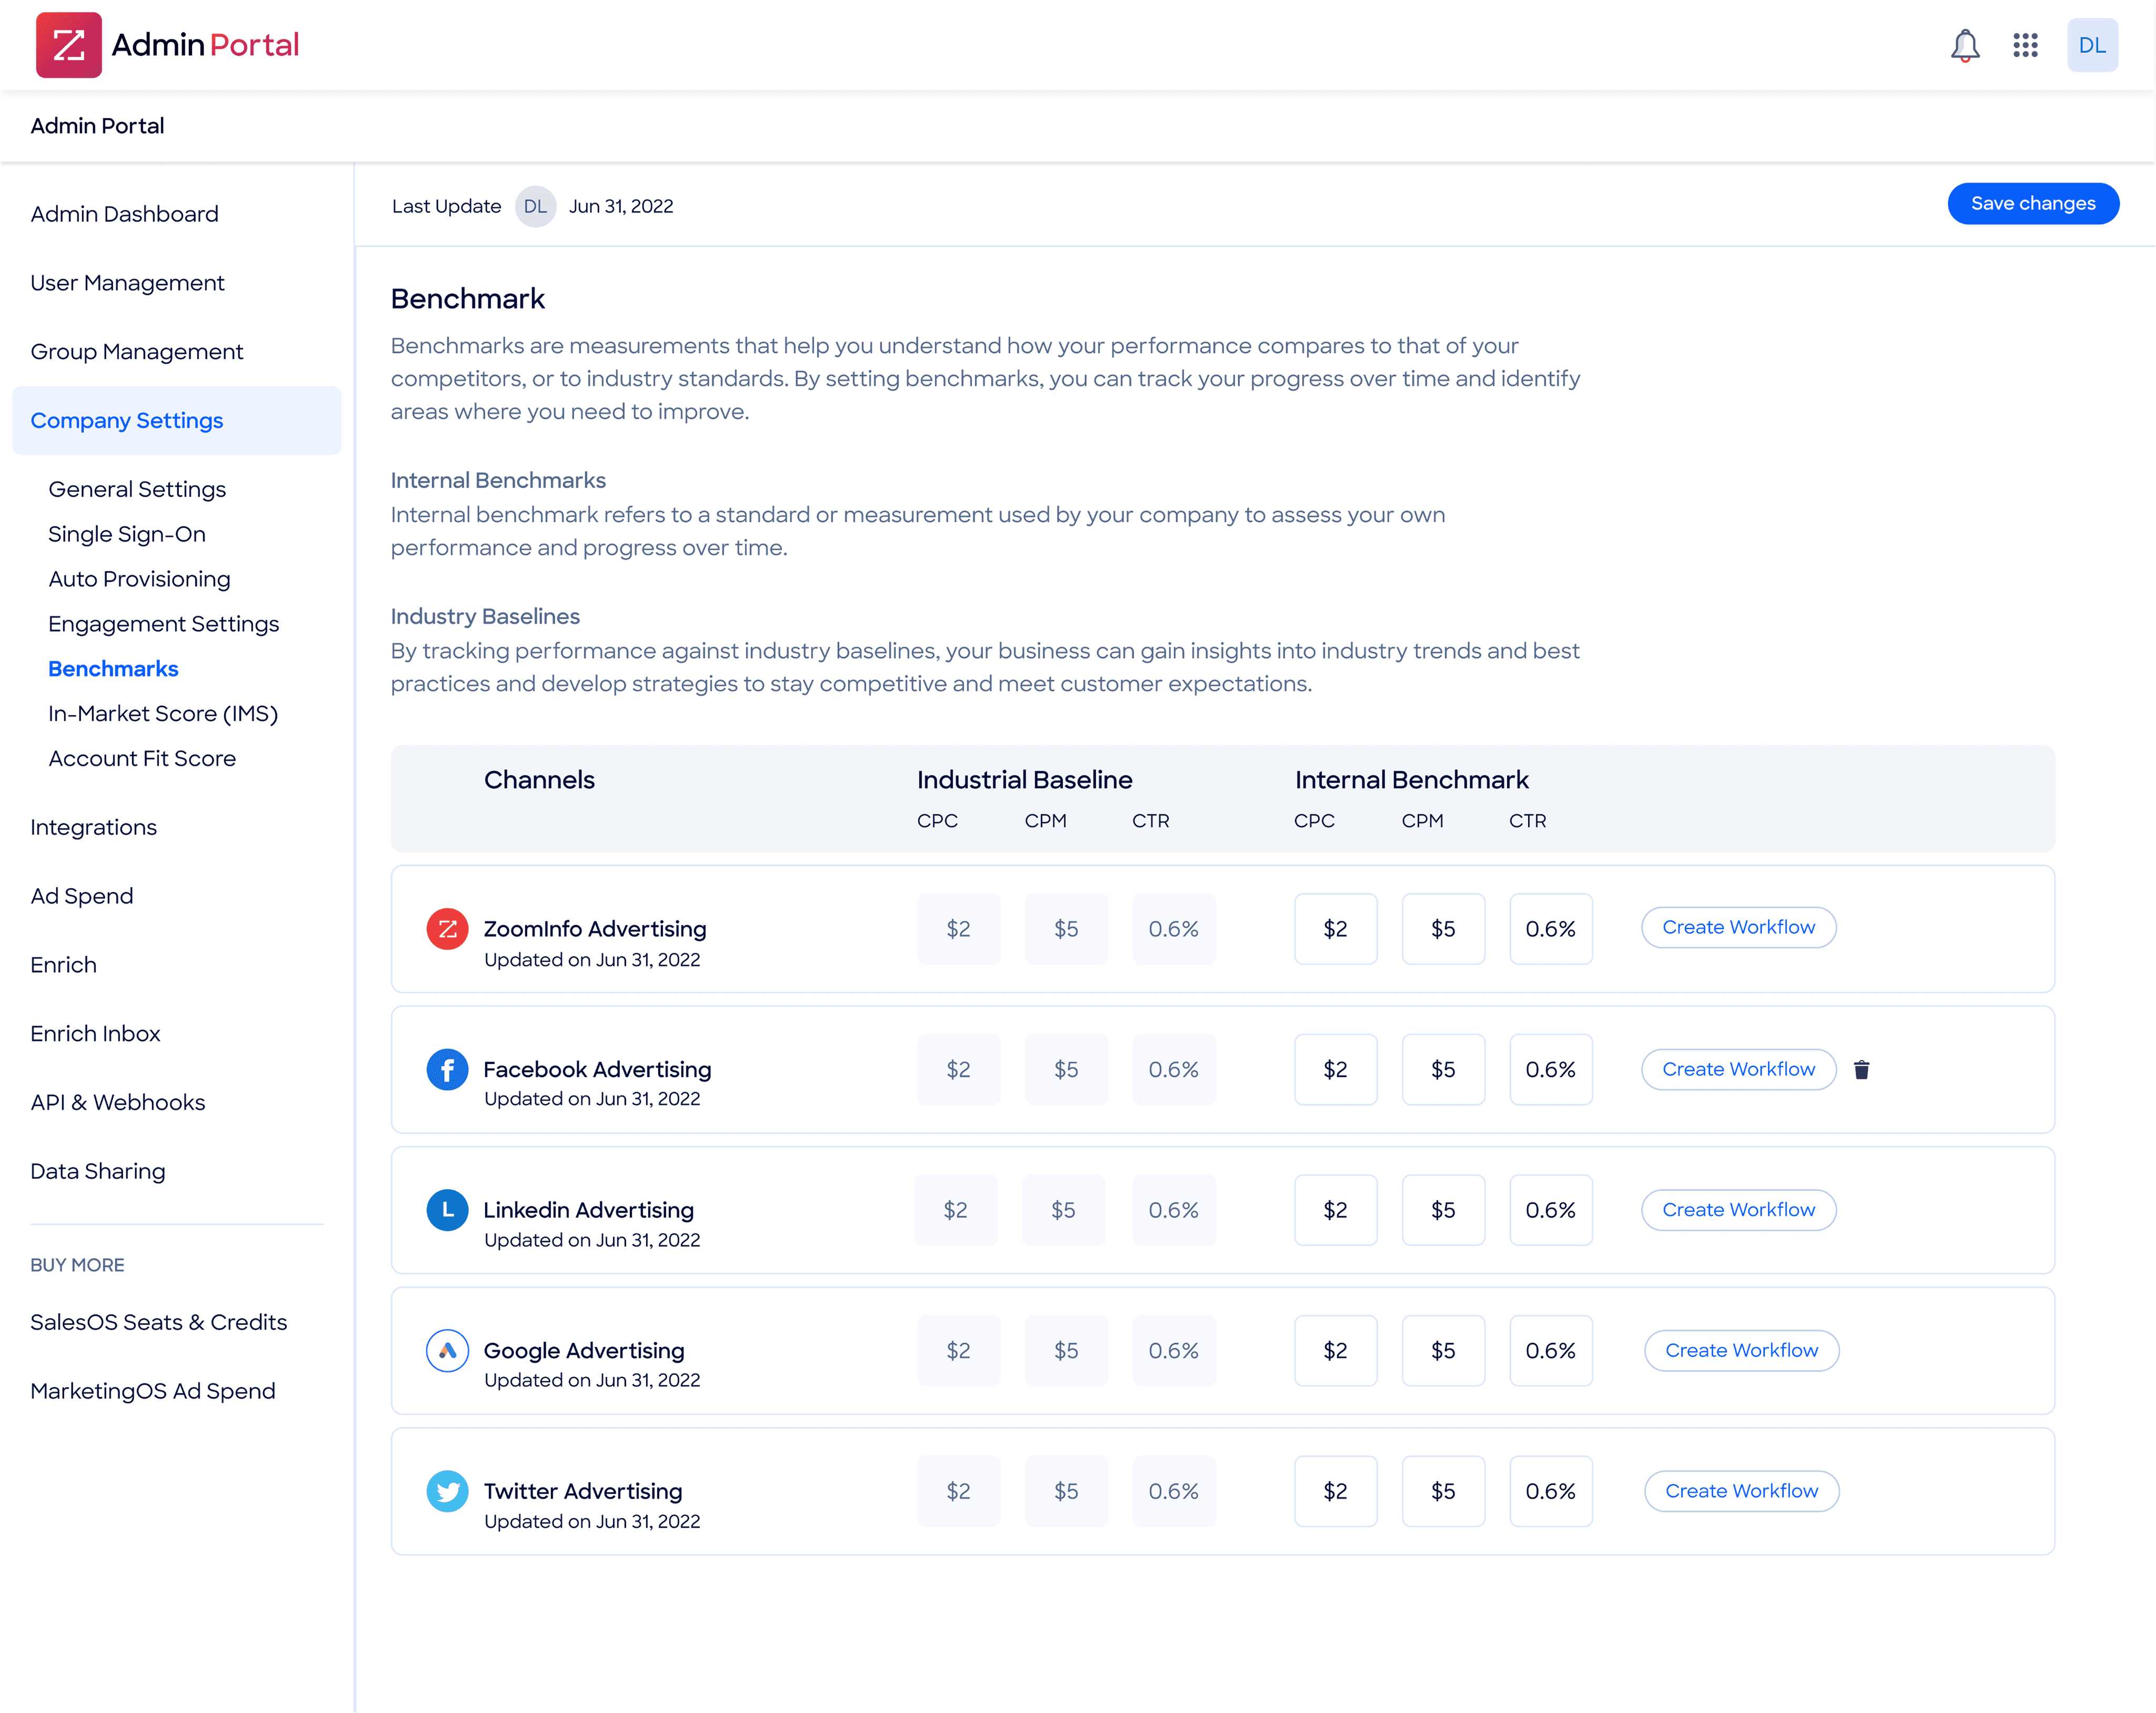Click the ZoomInfo Admin Portal logo

point(69,45)
